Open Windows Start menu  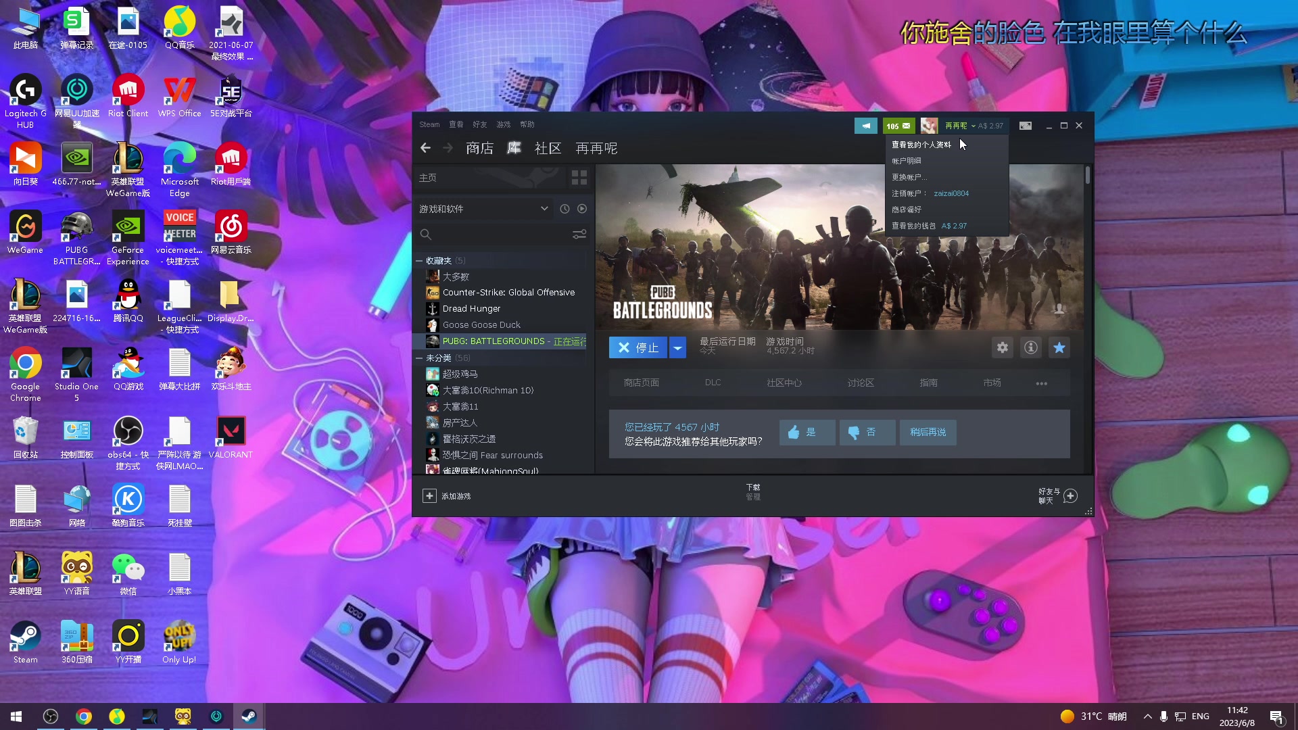[x=16, y=716]
